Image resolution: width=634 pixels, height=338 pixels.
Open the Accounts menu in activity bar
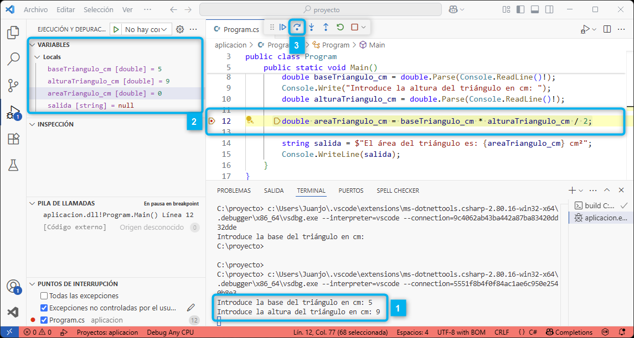tap(13, 287)
